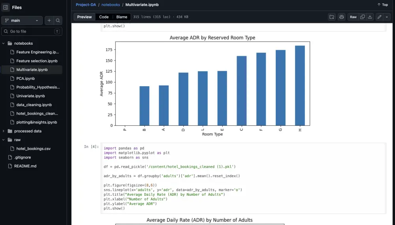This screenshot has width=395, height=225.
Task: Click the Files panel heading
Action: pyautogui.click(x=17, y=8)
